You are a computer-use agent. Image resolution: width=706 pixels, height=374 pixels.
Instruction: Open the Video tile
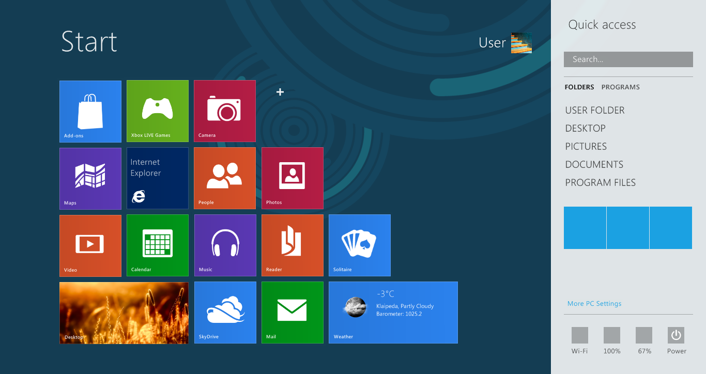coord(90,245)
